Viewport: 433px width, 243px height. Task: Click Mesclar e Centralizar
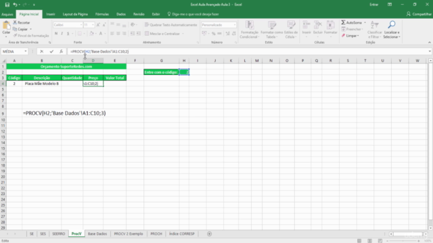point(162,34)
